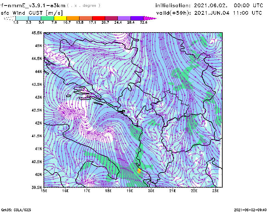Click the crimson 20.7–24.4 legend swatch
This screenshot has height=212, width=274.
point(111,18)
